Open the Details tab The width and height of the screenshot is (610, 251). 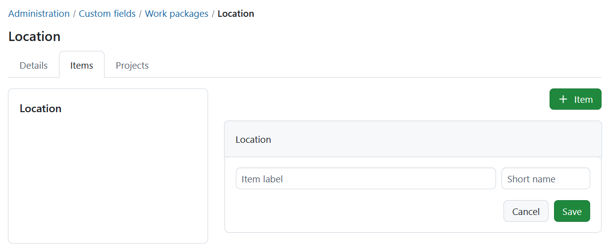(34, 65)
